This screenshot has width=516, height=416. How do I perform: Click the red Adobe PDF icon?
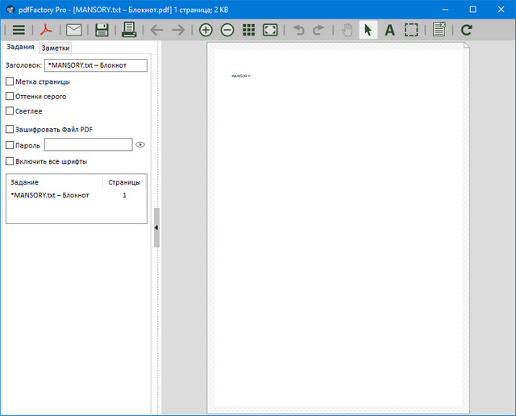(47, 30)
